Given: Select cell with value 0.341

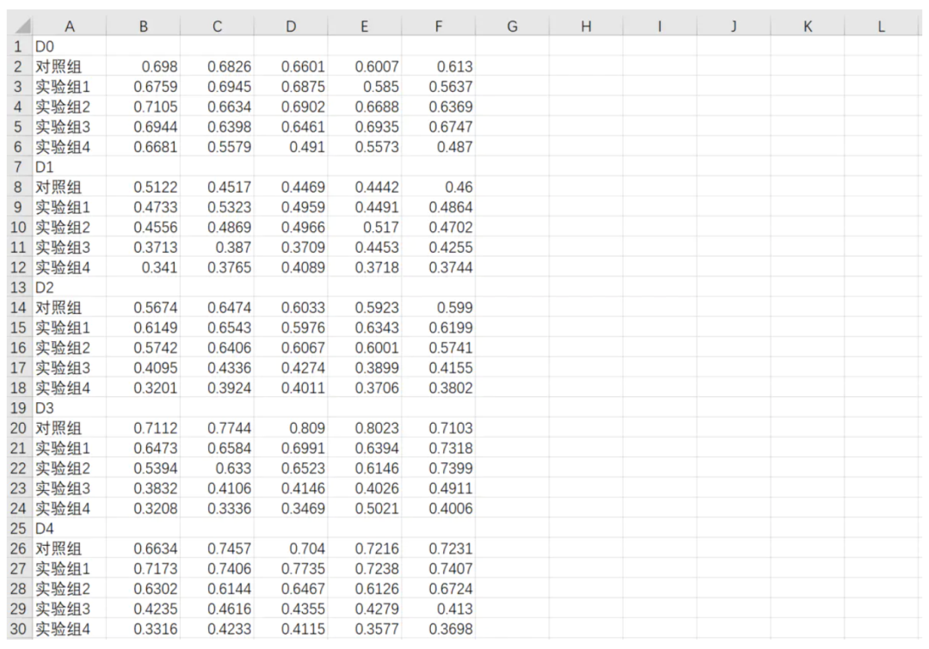Looking at the screenshot, I should pos(144,267).
